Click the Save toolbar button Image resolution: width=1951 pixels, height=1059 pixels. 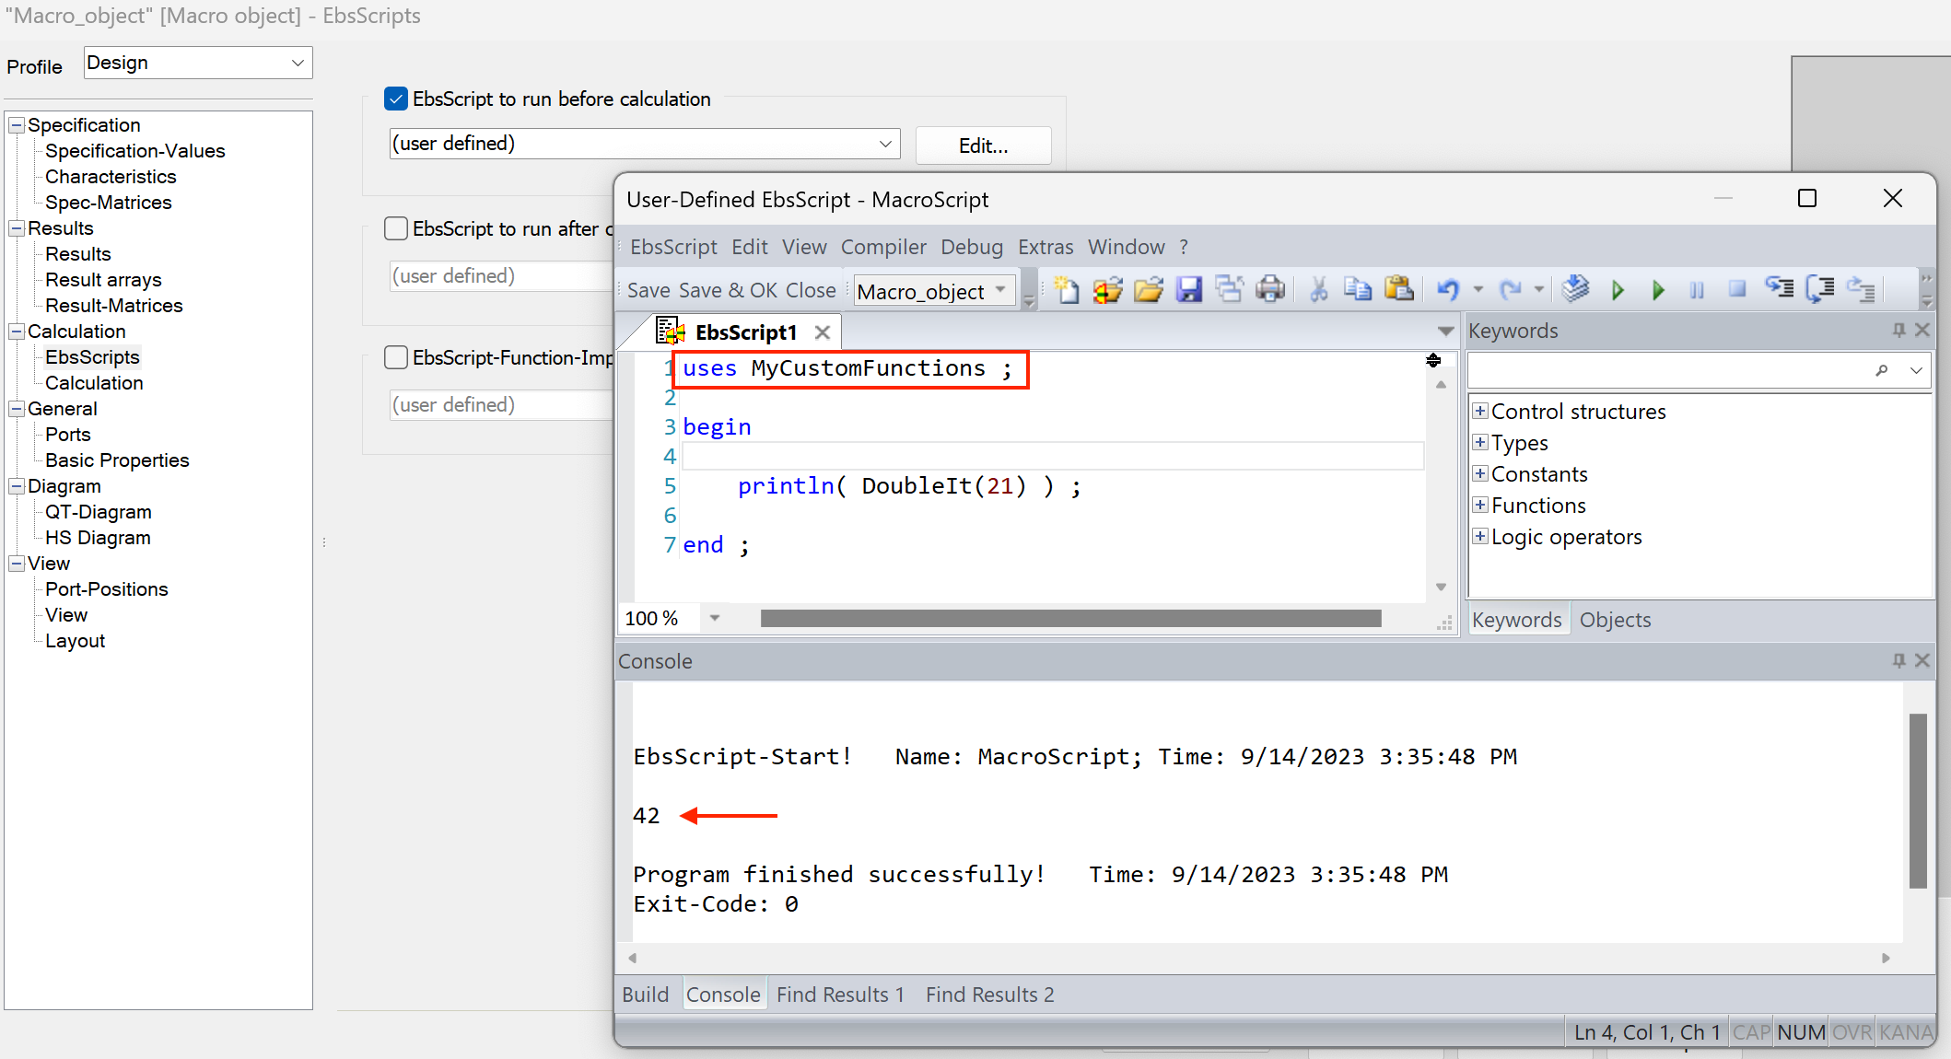coord(648,290)
